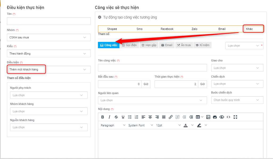Open the 'Điều kiện' dropdown

(49, 69)
